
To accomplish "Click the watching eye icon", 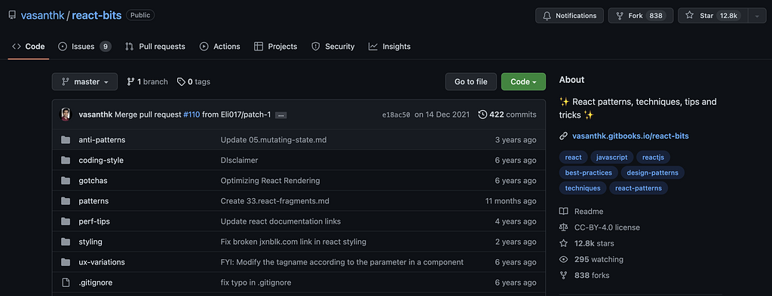I will [x=563, y=259].
